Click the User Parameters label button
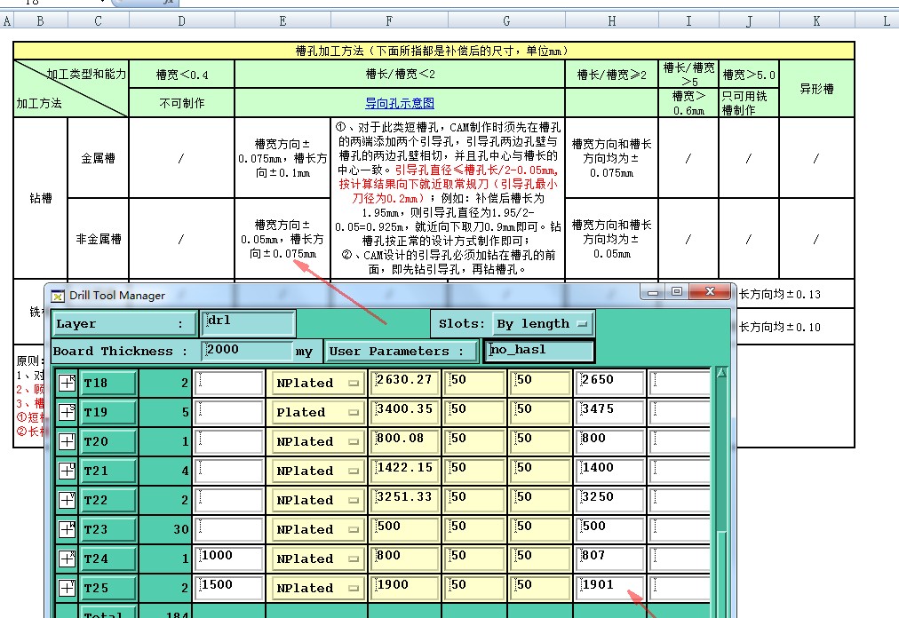 pos(402,351)
